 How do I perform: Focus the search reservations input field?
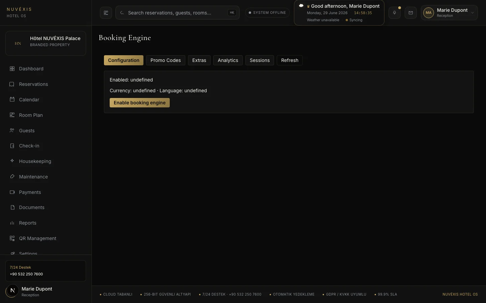pos(178,13)
